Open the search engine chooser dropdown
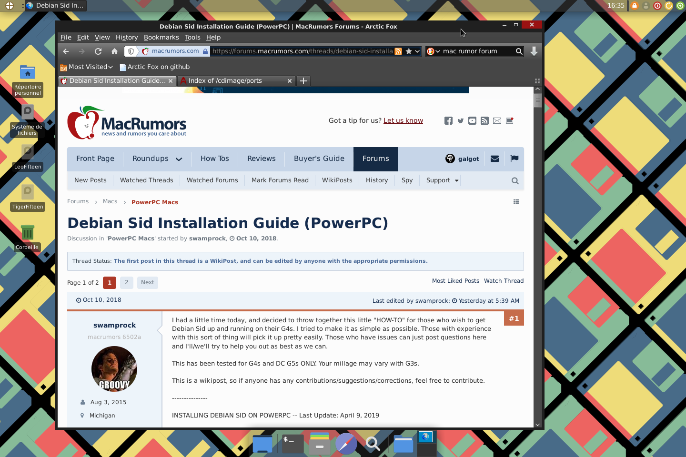 pos(433,51)
